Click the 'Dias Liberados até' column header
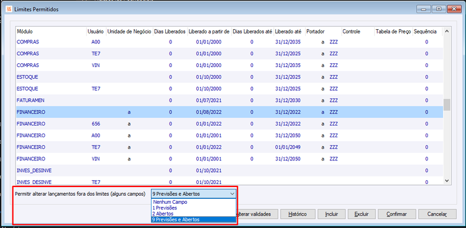This screenshot has width=466, height=228. (x=252, y=32)
